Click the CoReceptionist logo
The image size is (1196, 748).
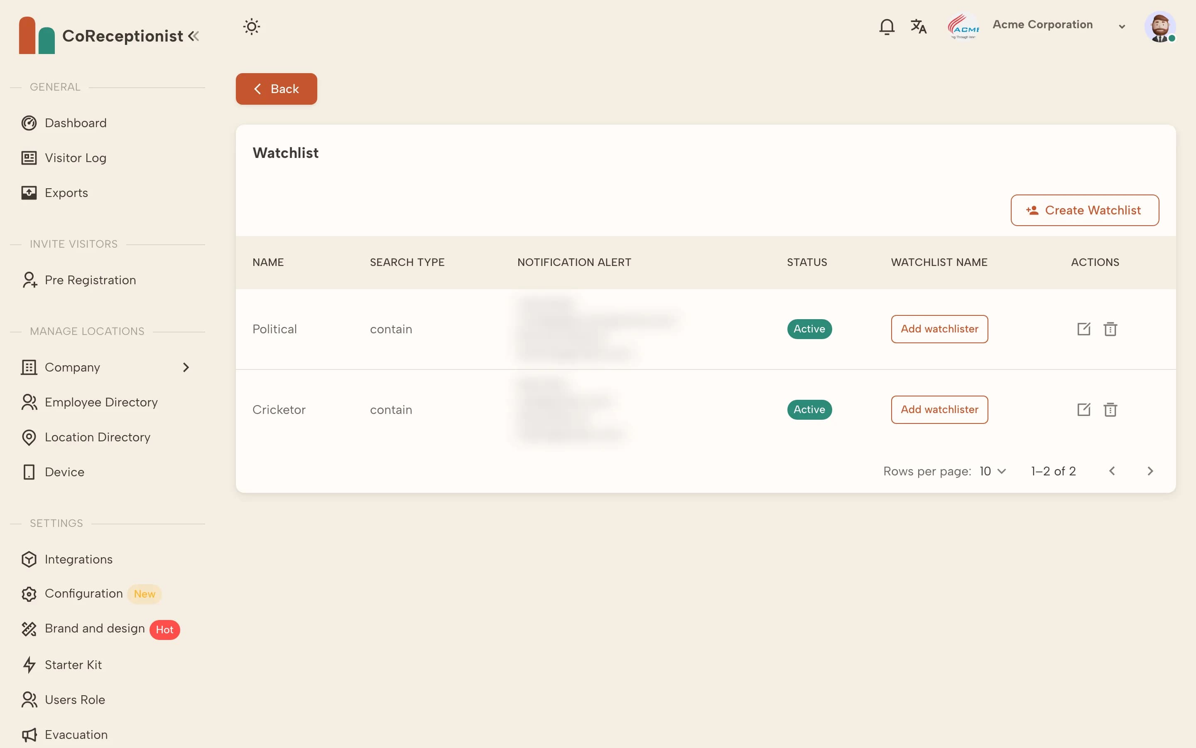click(x=101, y=36)
